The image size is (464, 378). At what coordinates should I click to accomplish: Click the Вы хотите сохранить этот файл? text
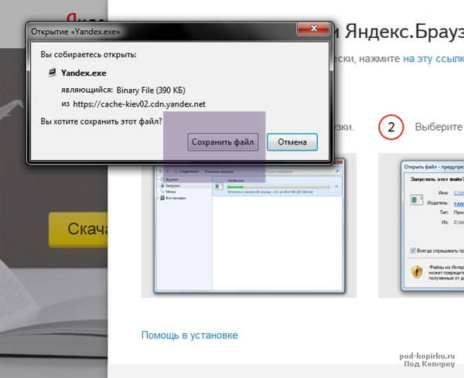point(101,121)
